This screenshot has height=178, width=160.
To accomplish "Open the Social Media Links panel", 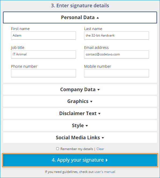I will click(x=80, y=138).
